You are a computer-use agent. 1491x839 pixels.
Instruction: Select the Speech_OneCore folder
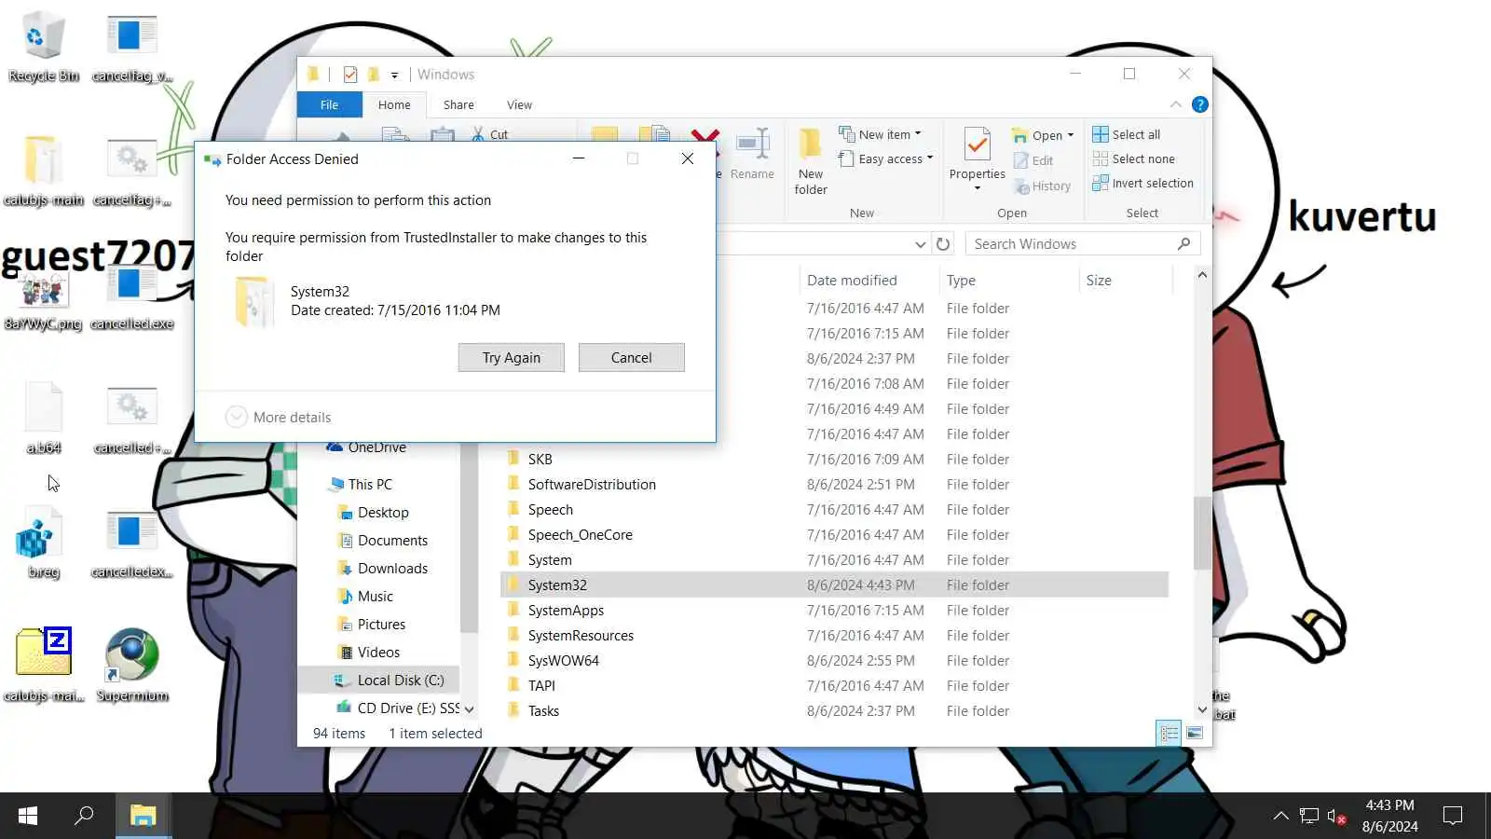click(x=580, y=535)
